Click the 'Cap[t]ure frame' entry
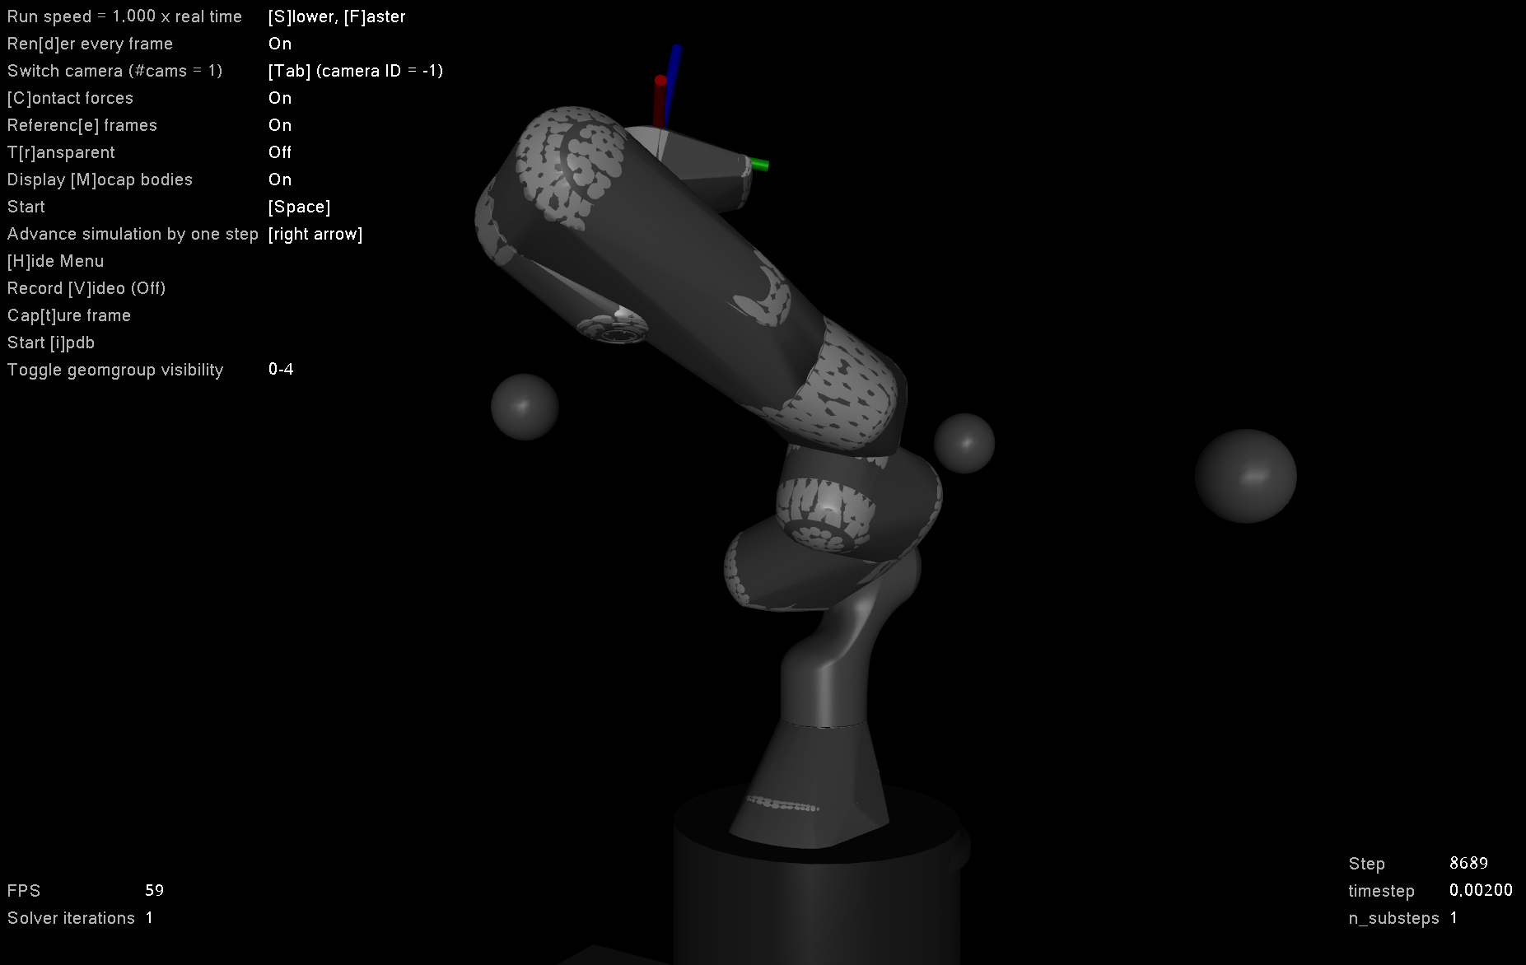Screen dimensions: 1526x965 (x=68, y=315)
